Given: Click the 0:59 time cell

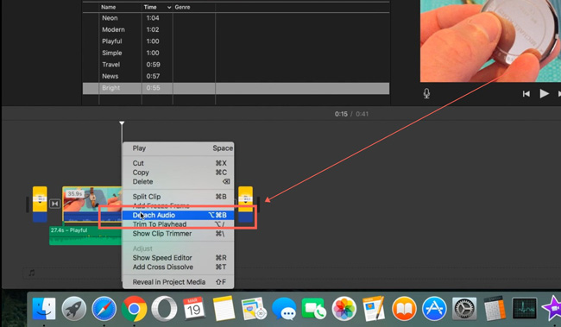Looking at the screenshot, I should point(153,65).
